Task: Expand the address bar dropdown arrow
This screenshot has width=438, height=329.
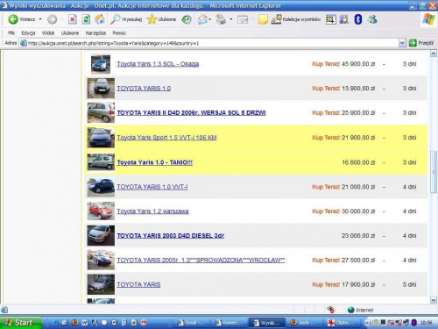Action: pyautogui.click(x=402, y=43)
